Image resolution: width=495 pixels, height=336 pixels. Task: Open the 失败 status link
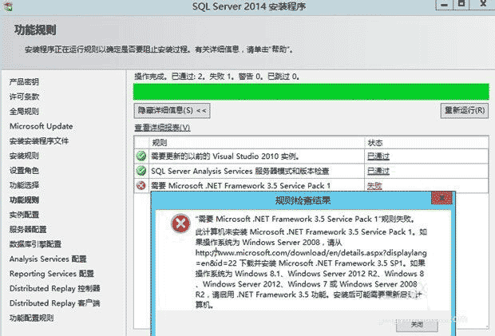(x=374, y=185)
